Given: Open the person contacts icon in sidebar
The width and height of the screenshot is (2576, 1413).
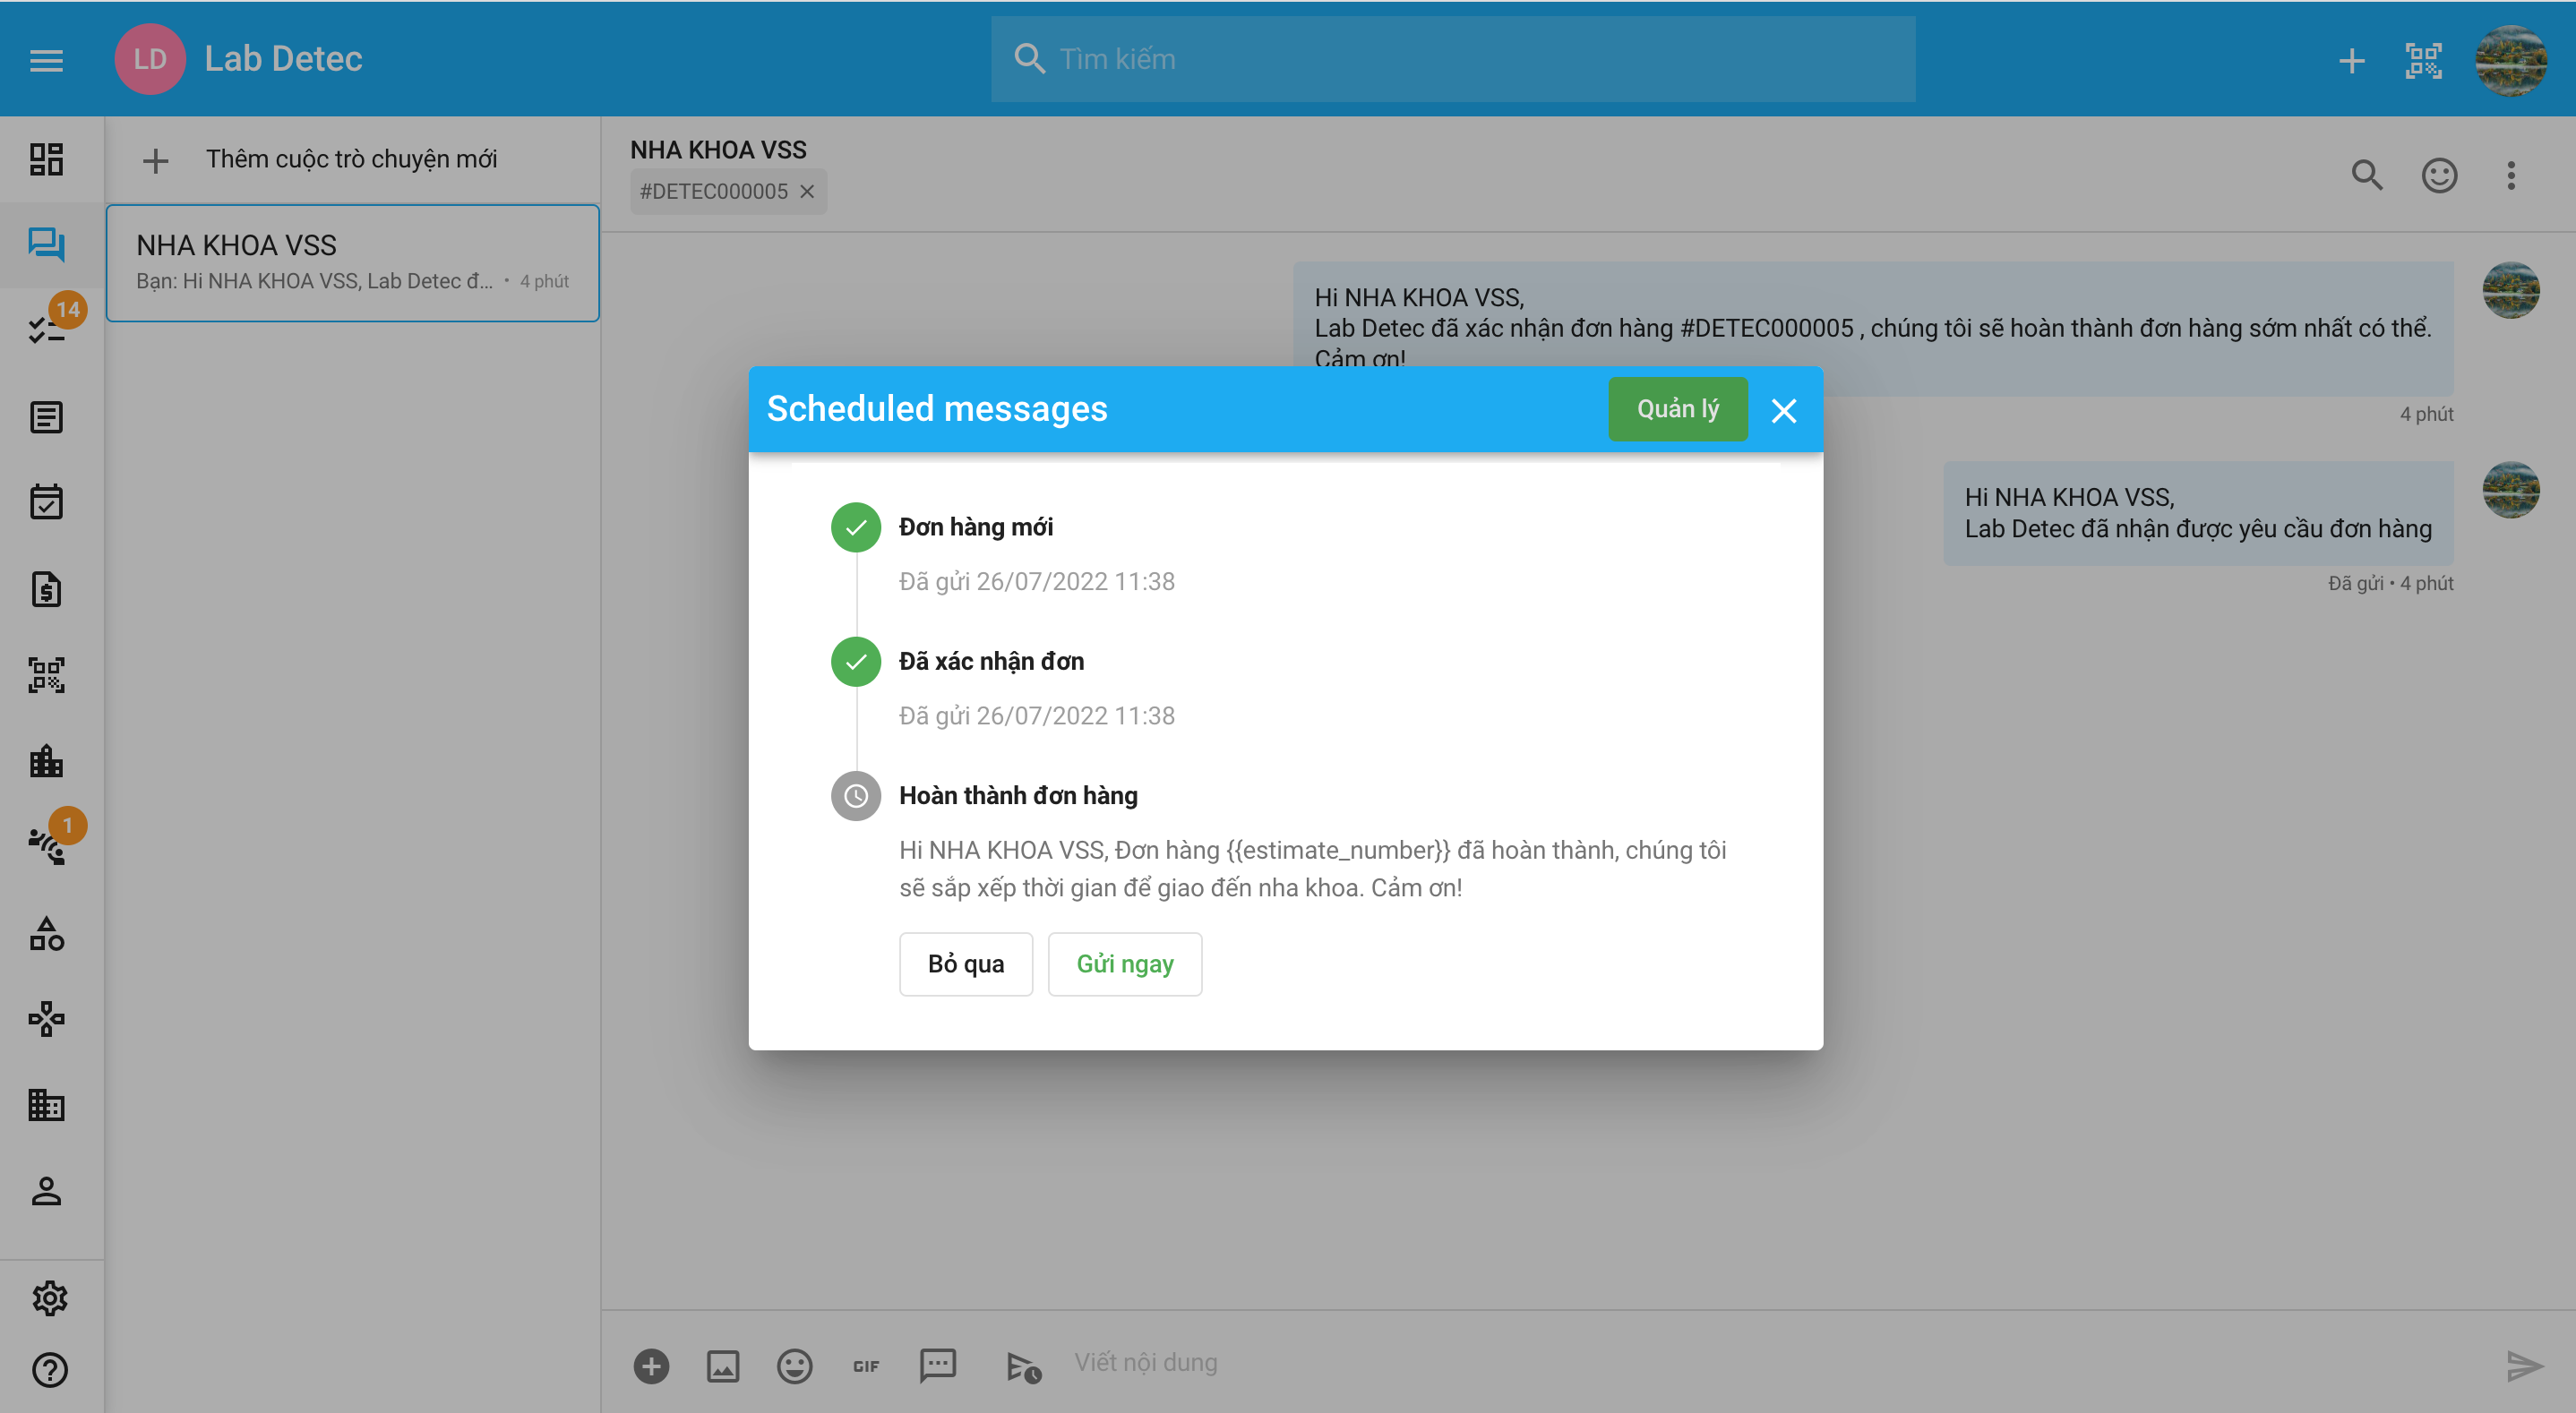Looking at the screenshot, I should [x=46, y=1191].
